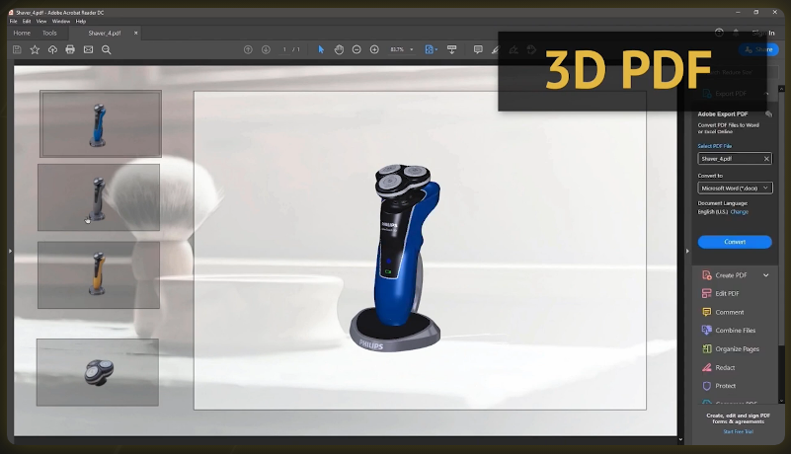Open the Convert to format dropdown
The height and width of the screenshot is (454, 791).
click(x=735, y=189)
